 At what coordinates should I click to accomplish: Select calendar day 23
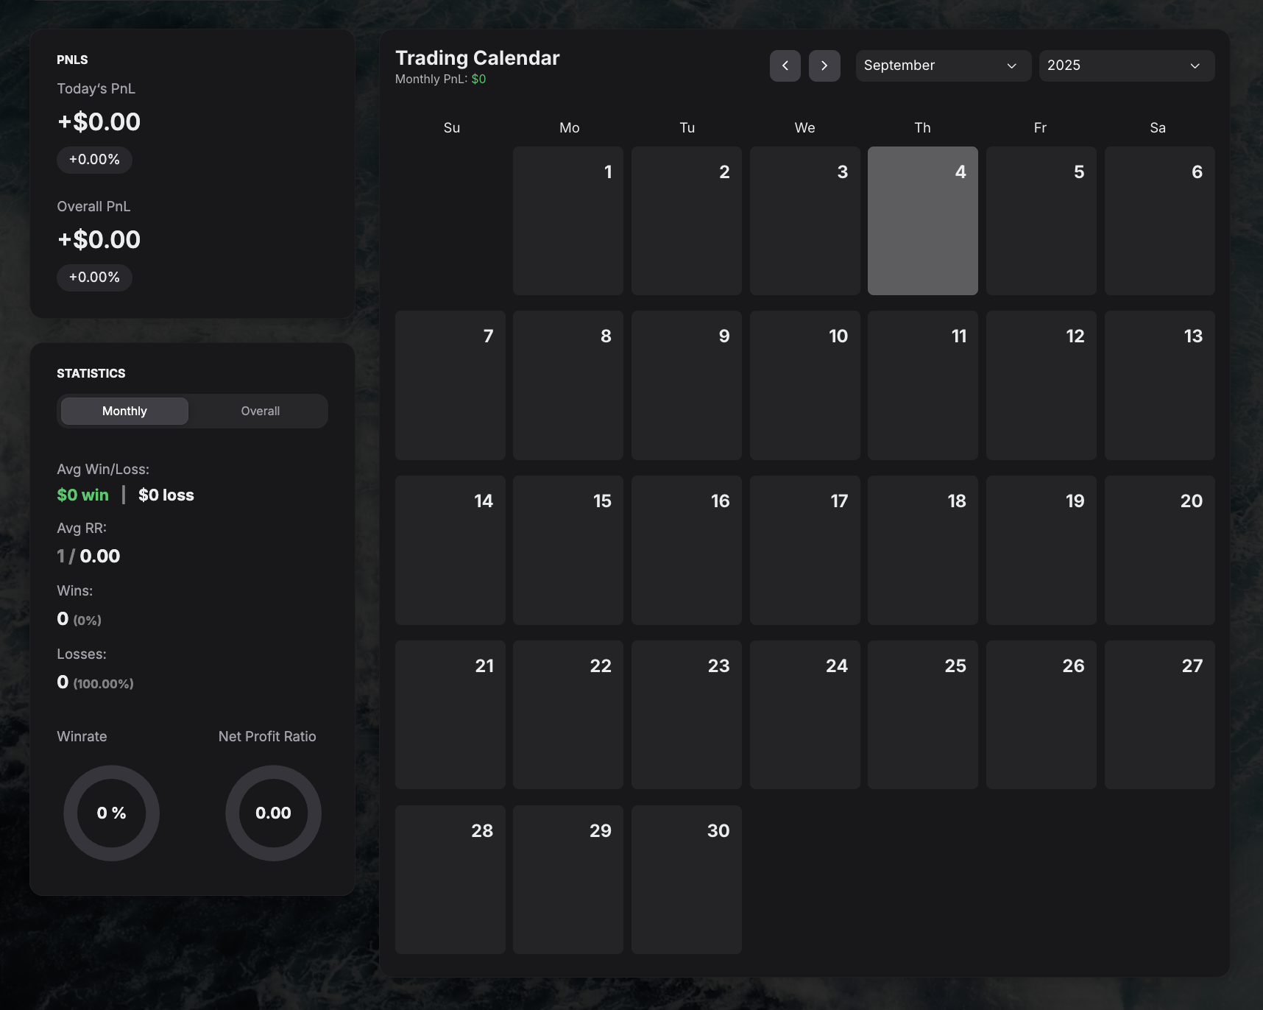pos(686,715)
